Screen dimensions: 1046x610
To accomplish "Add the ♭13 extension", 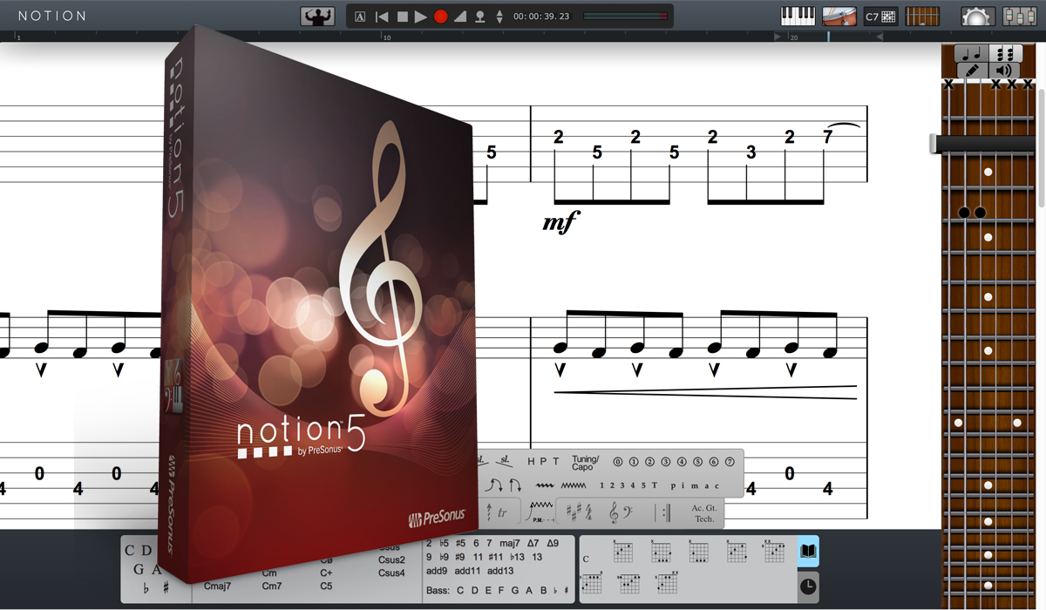I will coord(517,557).
